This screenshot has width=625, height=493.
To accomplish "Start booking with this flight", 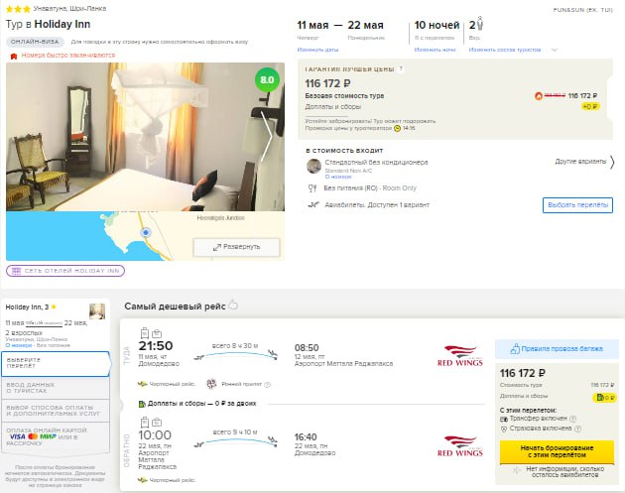I will click(x=557, y=452).
